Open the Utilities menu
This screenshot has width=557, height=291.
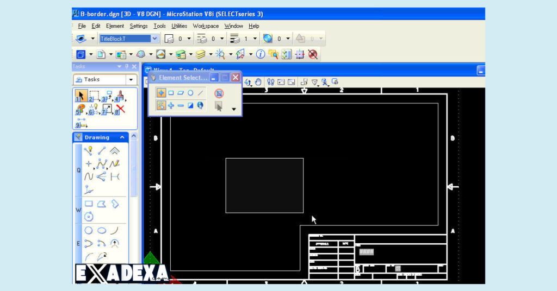[x=179, y=26]
